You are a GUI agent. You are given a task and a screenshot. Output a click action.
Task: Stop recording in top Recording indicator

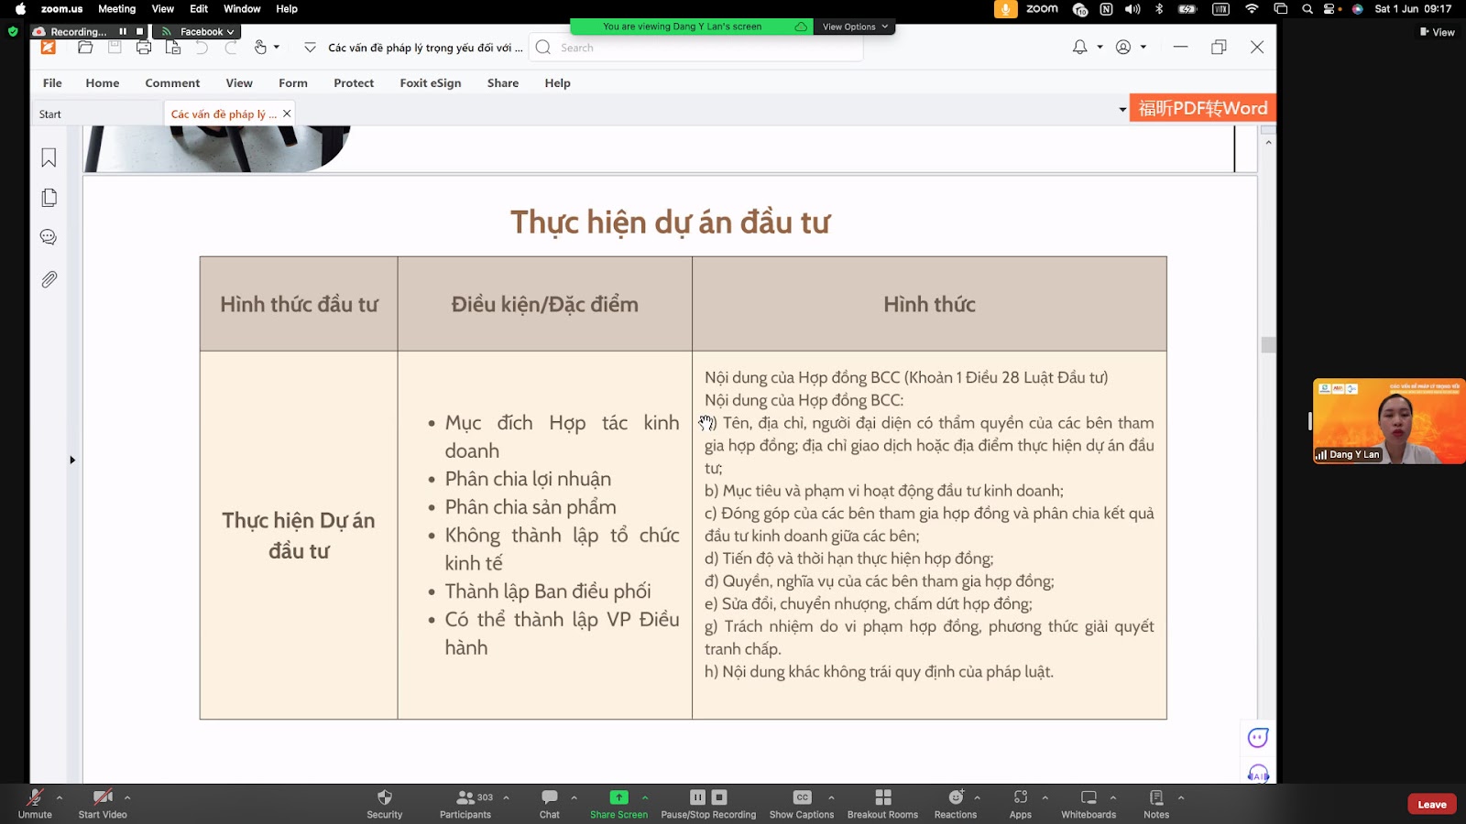(x=140, y=31)
